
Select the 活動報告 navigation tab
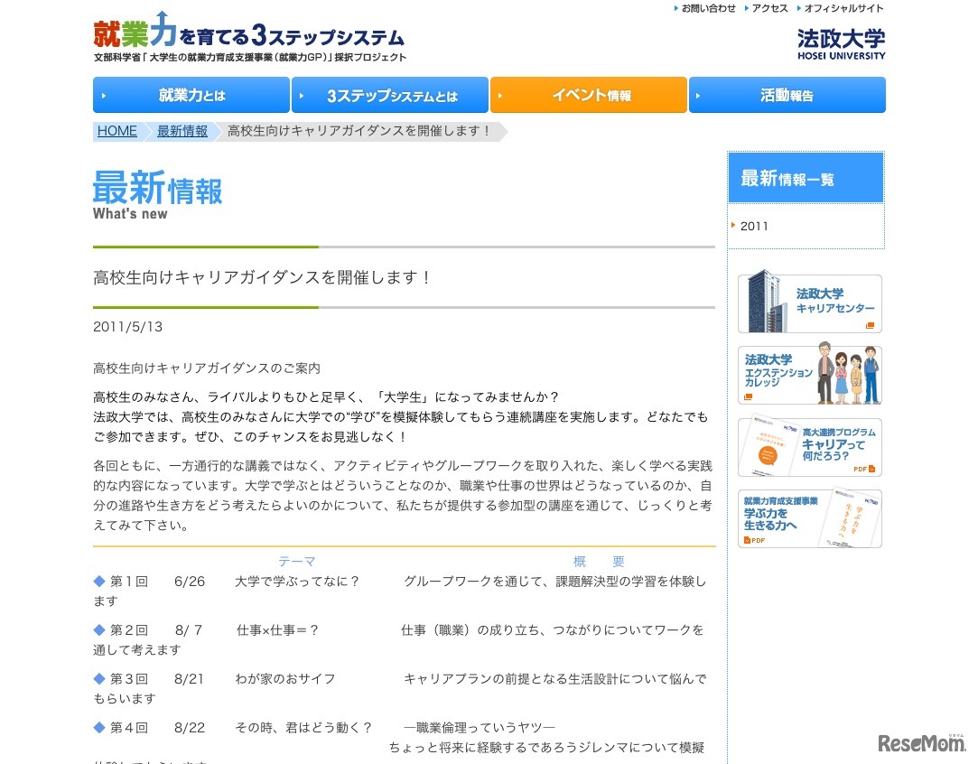coord(787,95)
